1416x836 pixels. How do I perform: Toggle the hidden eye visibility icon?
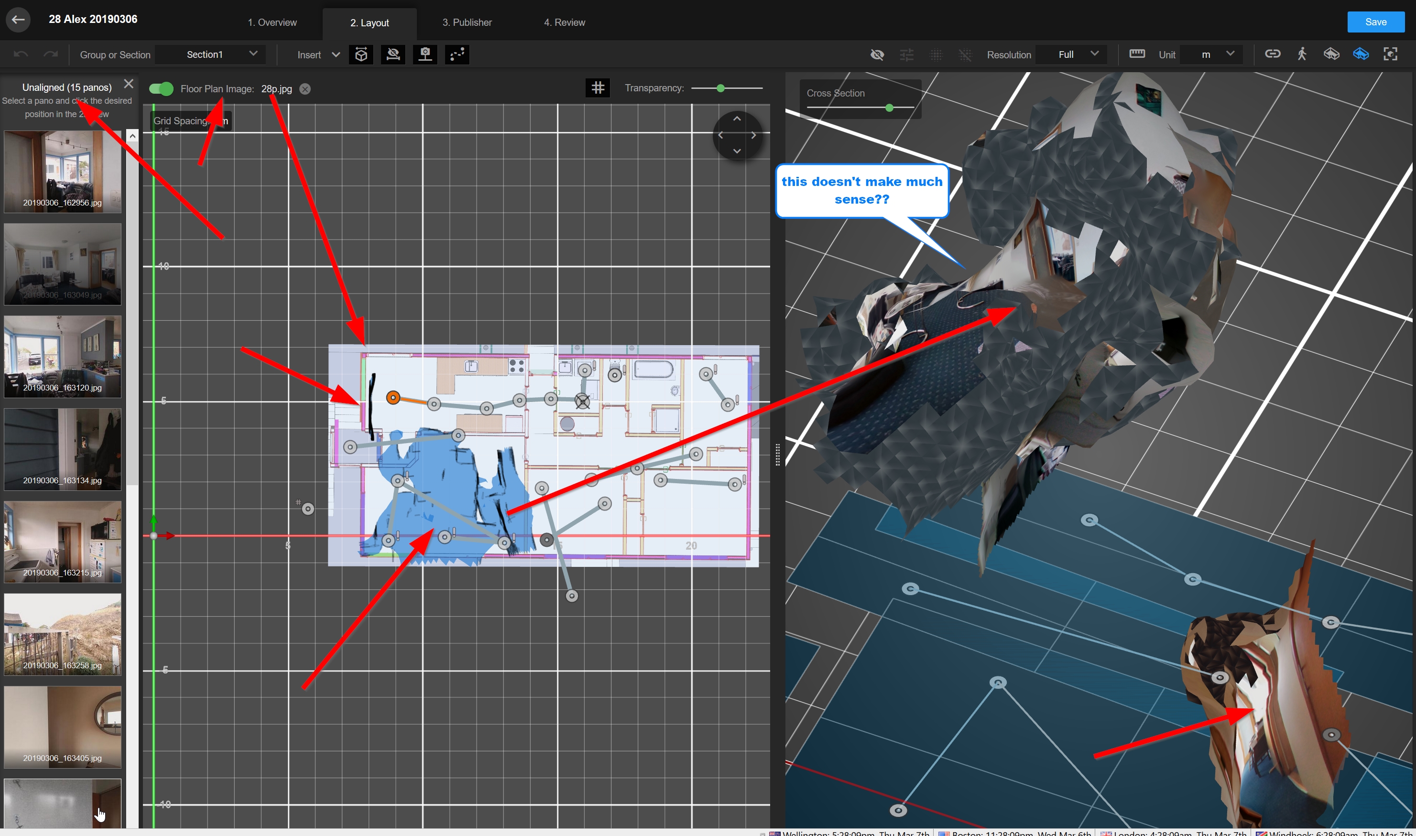[x=877, y=54]
